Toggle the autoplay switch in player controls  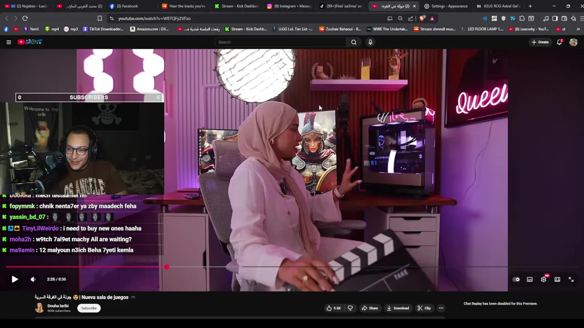pos(516,279)
